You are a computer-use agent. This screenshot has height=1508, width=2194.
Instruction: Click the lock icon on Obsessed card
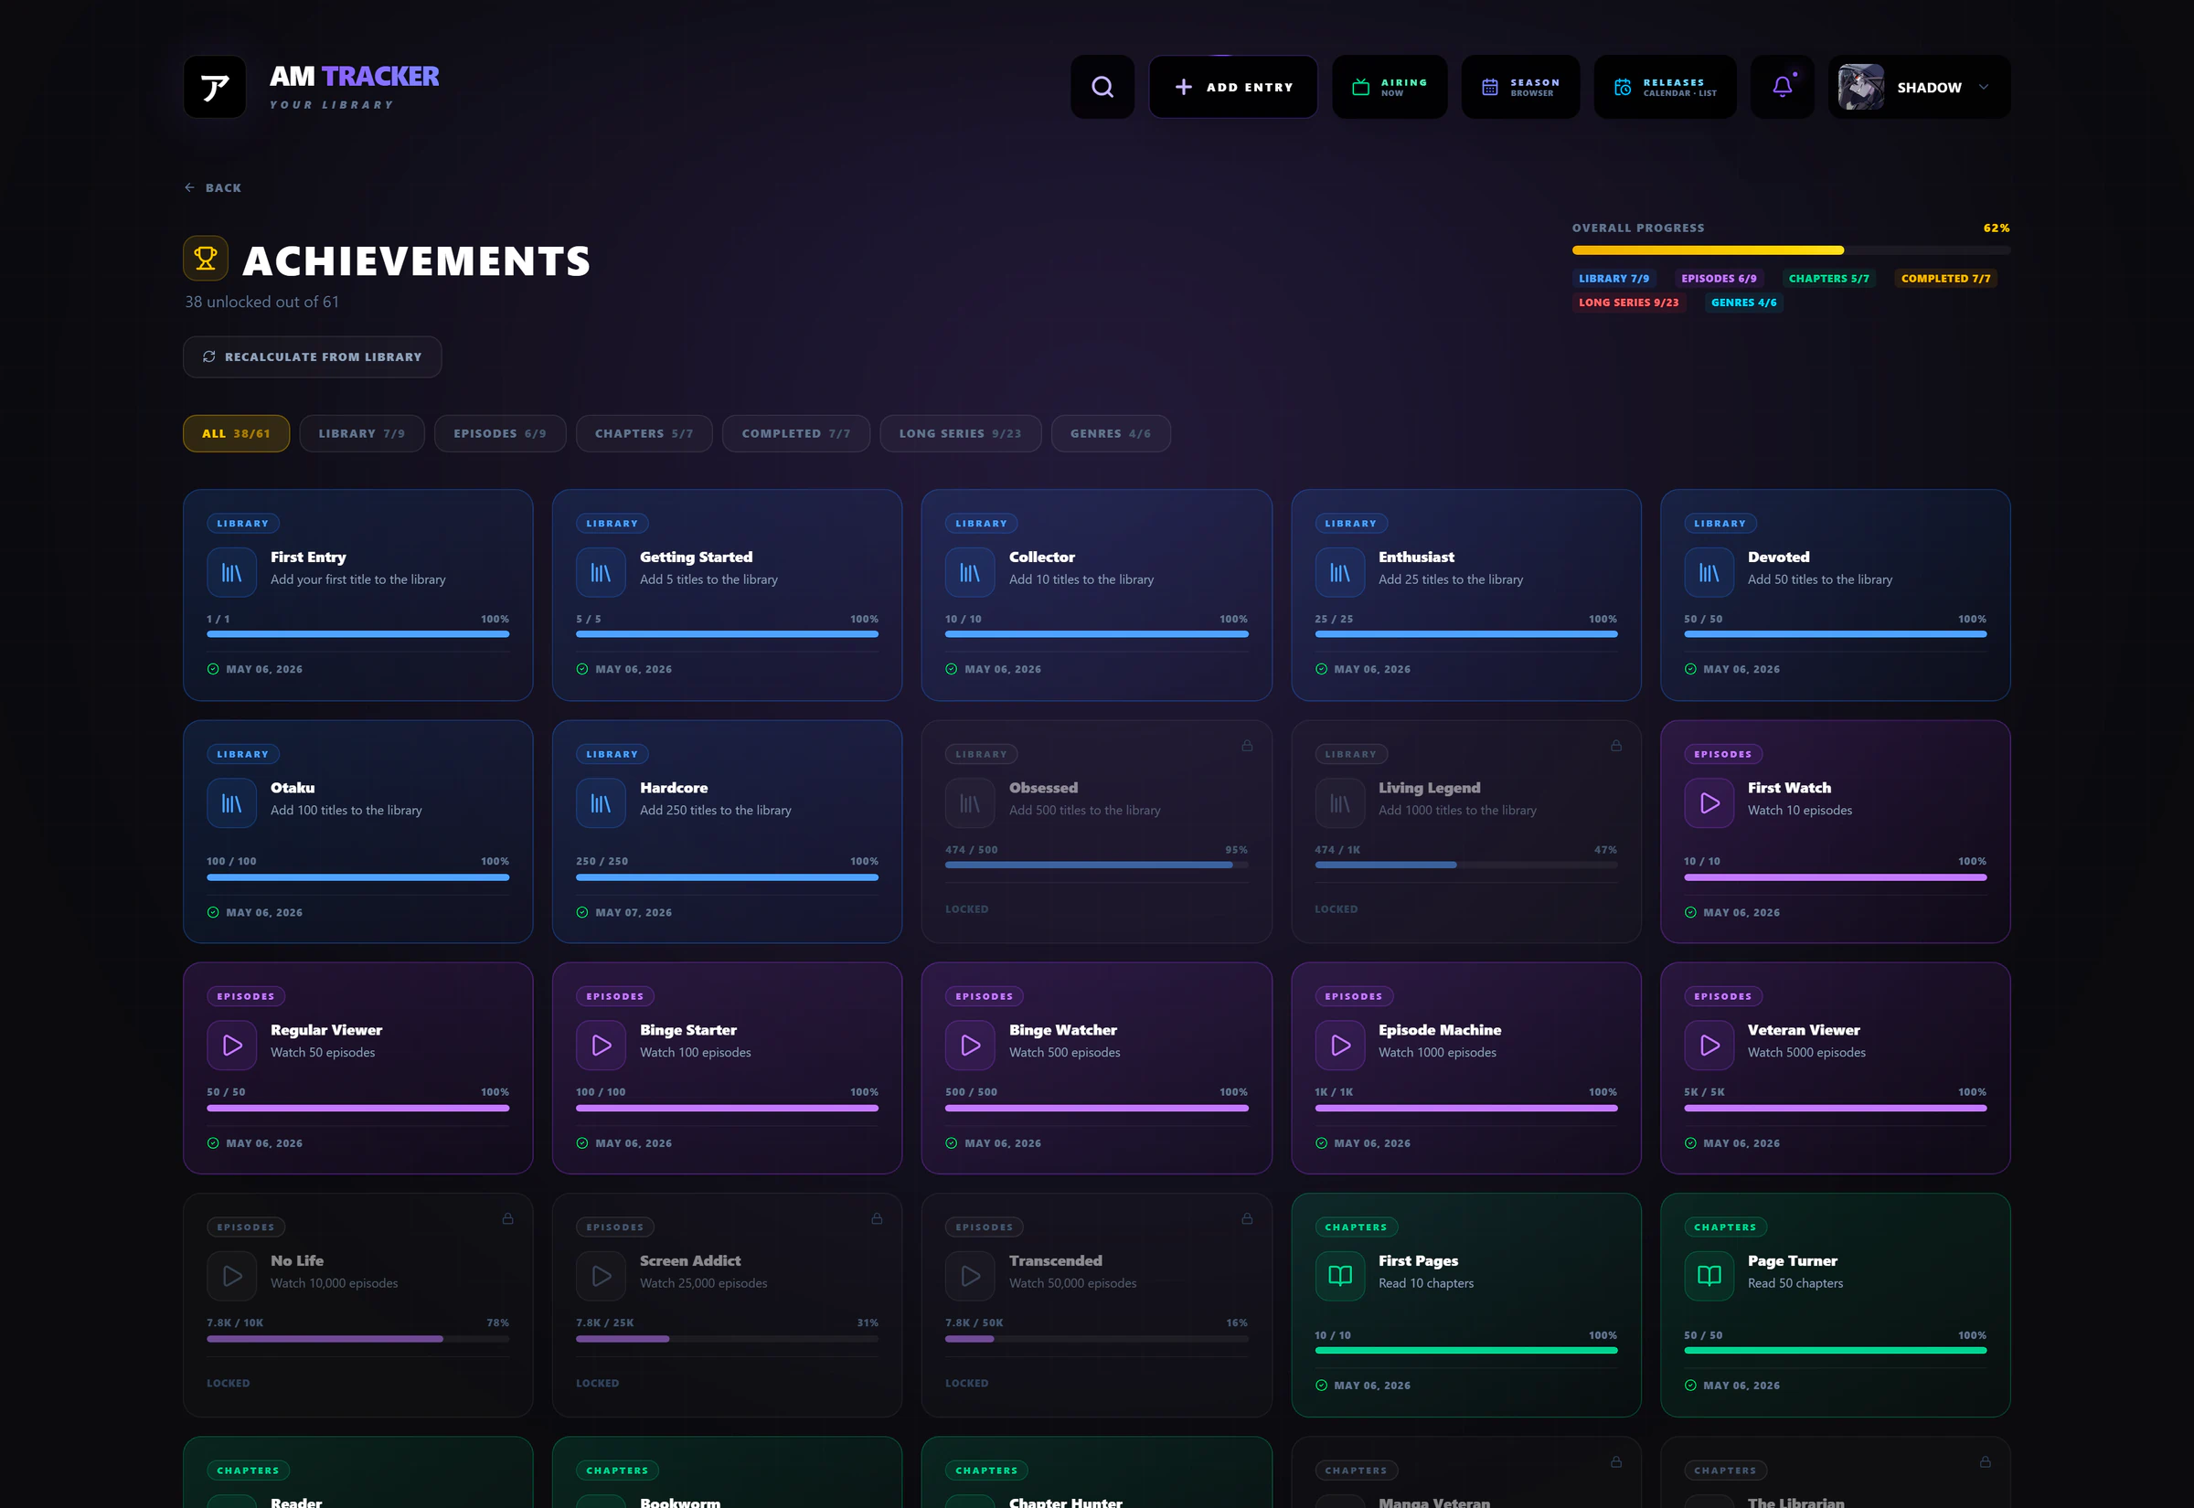(1247, 746)
